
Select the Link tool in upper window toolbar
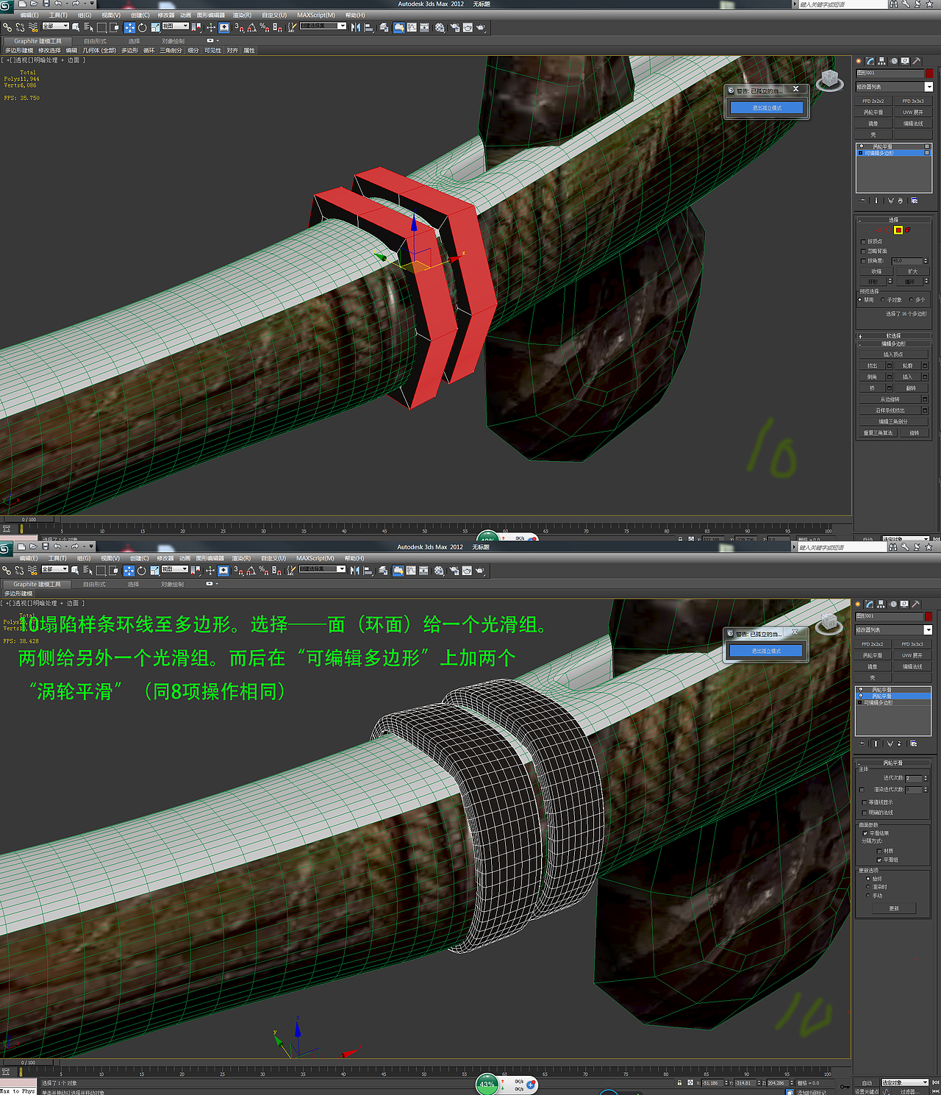7,27
